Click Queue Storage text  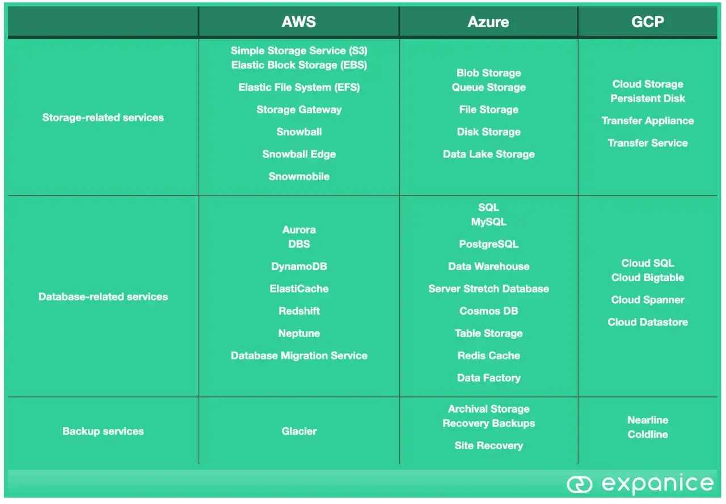pos(488,87)
